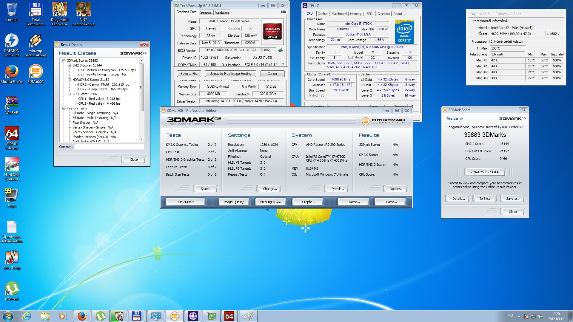The image size is (573, 322).
Task: Show hidden system tray icons arrow
Action: pyautogui.click(x=519, y=316)
